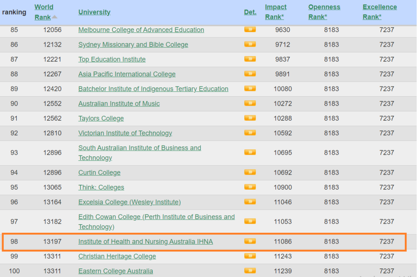Click details icon for Eastern College Australia

[x=250, y=271]
